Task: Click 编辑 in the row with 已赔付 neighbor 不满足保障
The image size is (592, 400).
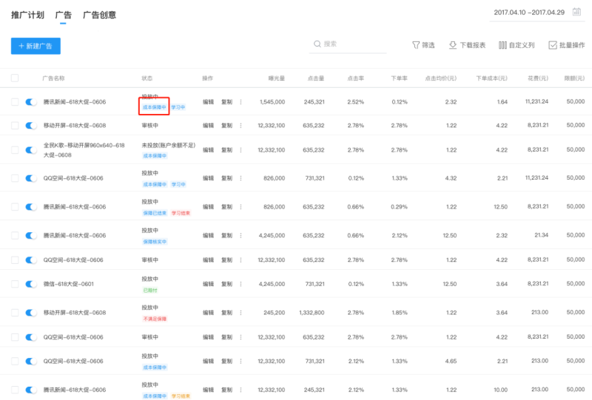Action: coord(208,313)
